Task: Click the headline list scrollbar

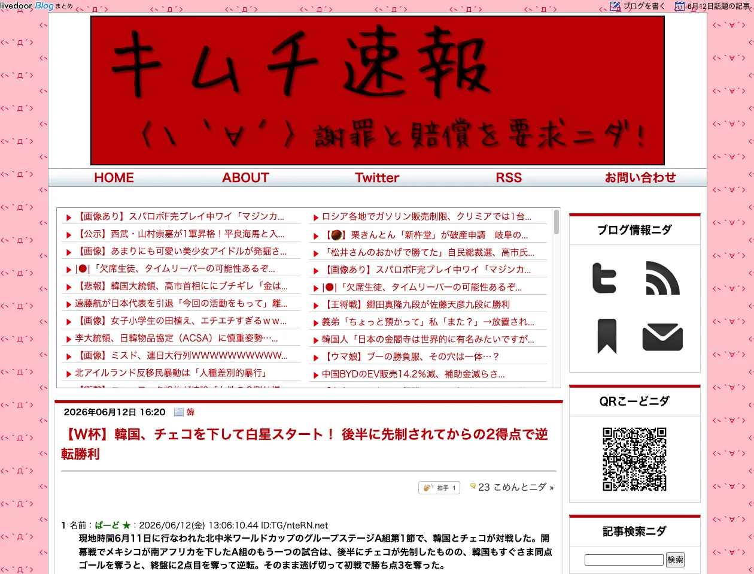Action: click(x=557, y=222)
